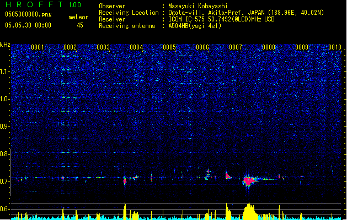Viewport: 347px width, 220px height.
Task: Click the tallest yellow intensity peak after 0807
Action: pos(249,211)
